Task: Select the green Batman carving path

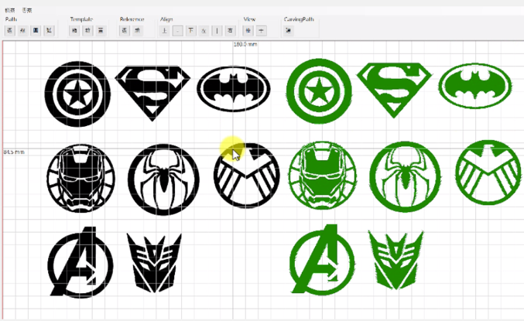Action: (x=475, y=86)
